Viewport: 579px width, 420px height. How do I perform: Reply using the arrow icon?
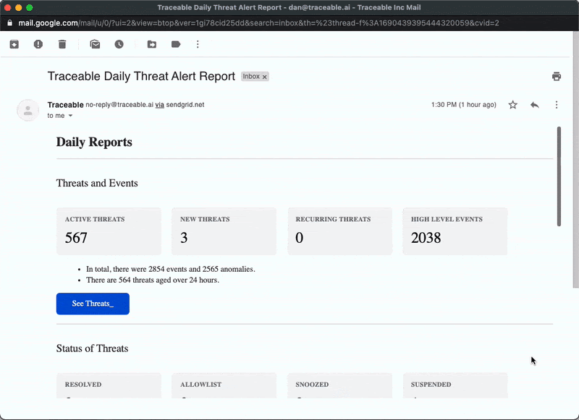click(534, 105)
